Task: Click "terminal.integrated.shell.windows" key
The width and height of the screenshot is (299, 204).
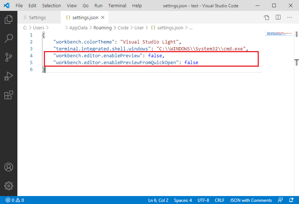Action: 102,49
